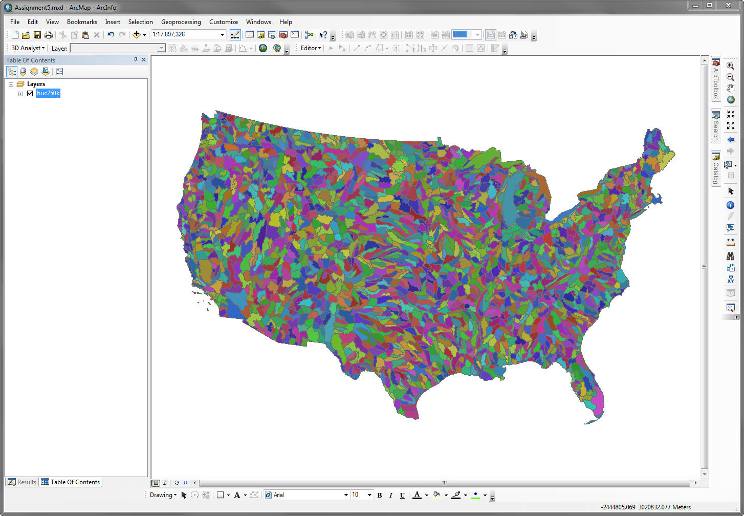Screen dimensions: 744x516
Task: Open the Geoprocessing menu
Action: pyautogui.click(x=181, y=22)
